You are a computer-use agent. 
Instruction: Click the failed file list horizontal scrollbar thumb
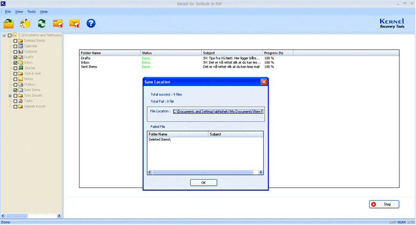203,172
